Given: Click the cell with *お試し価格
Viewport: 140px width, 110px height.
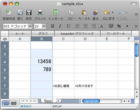Looking at the screenshot, I should point(63,85).
